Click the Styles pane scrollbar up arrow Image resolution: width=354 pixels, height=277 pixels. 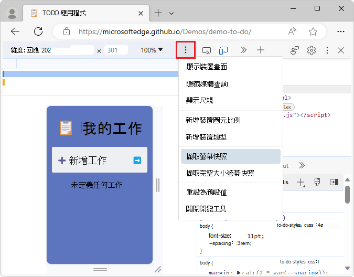tap(348, 180)
